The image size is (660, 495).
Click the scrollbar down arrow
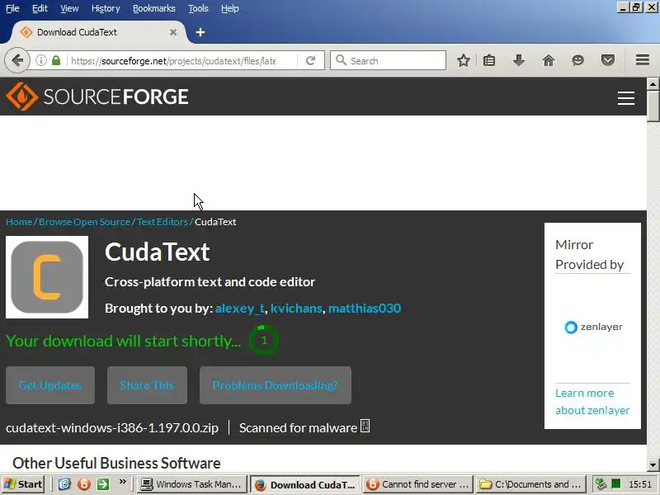[x=653, y=465]
